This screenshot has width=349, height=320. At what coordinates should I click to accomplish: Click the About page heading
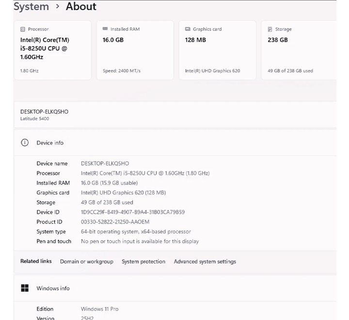click(81, 6)
